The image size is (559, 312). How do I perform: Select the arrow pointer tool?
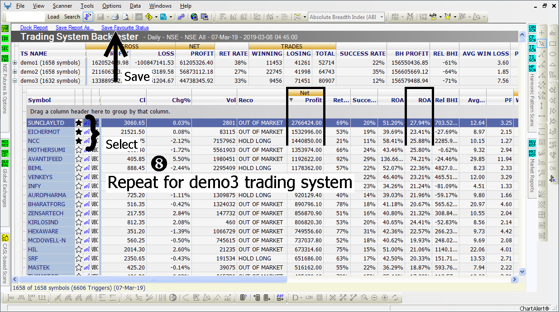pos(542,43)
